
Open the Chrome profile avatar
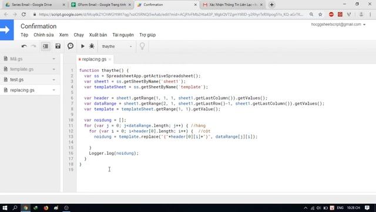click(361, 14)
